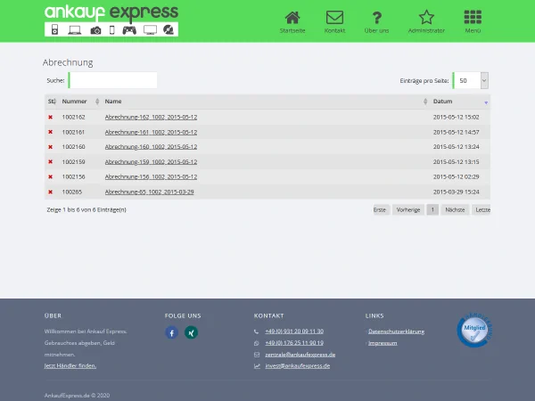535x401 pixels.
Task: Click red X beside entry 100265
Action: [x=50, y=192]
